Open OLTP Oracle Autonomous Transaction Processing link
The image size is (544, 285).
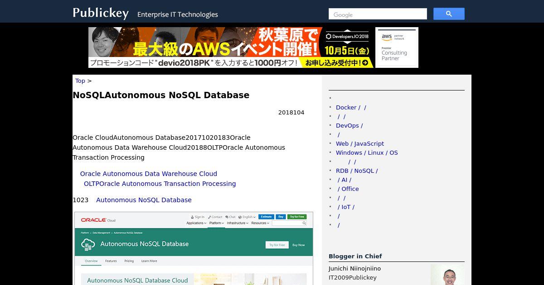(x=160, y=184)
